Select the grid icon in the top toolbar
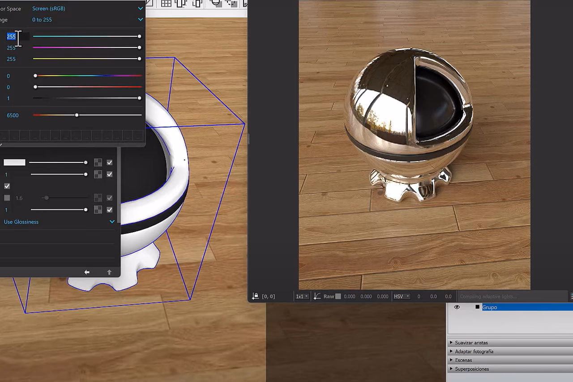 [166, 4]
